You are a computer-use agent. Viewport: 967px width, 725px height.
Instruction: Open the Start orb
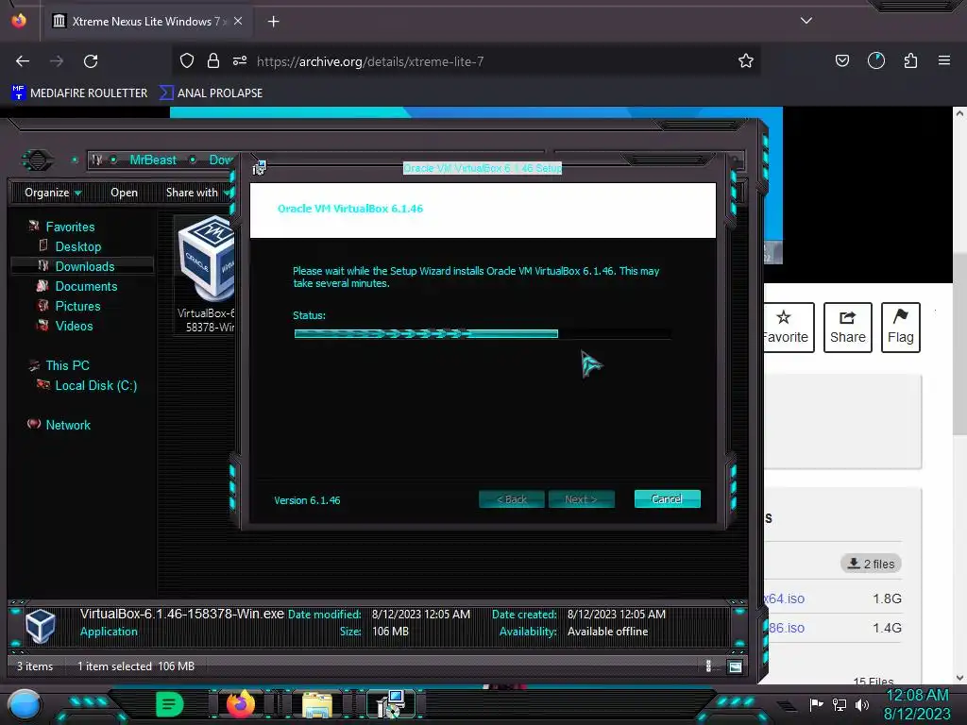[25, 704]
